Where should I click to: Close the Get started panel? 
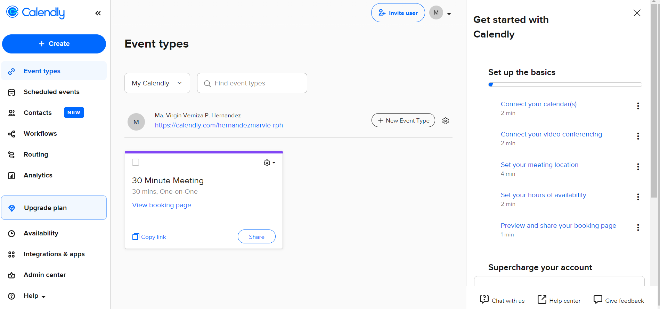pyautogui.click(x=637, y=13)
